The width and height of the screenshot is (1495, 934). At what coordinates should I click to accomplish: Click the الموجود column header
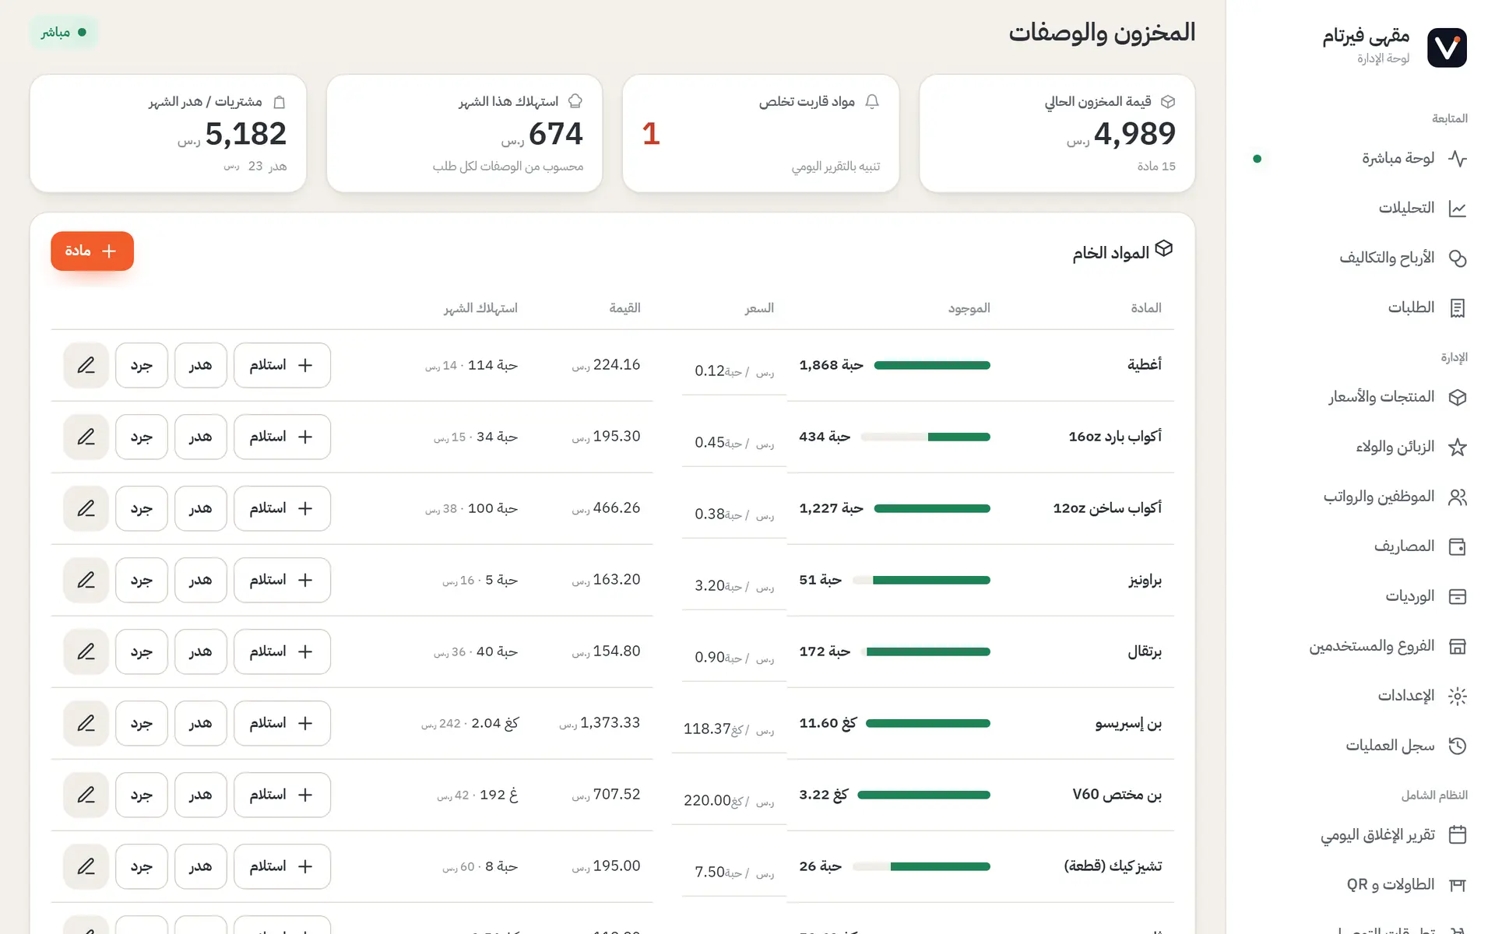click(969, 308)
